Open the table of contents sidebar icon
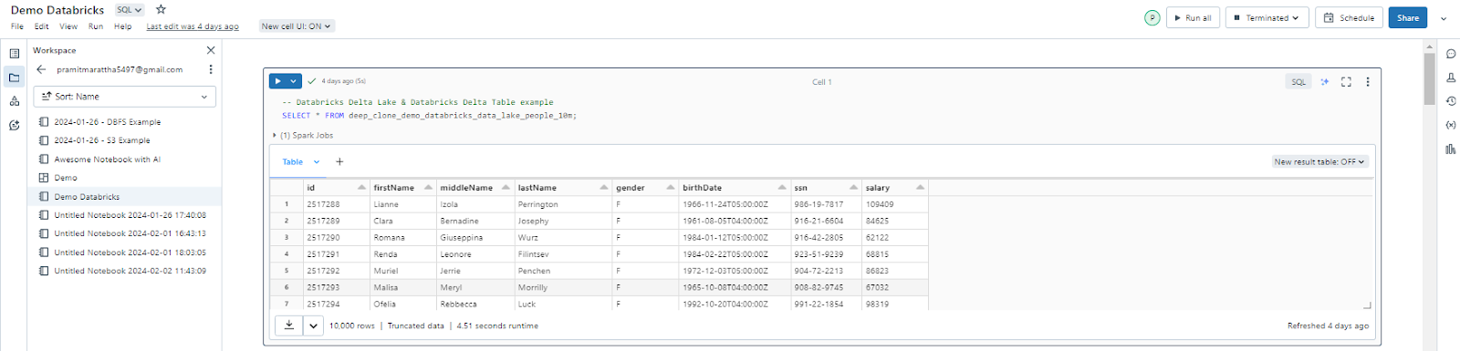1460x351 pixels. coord(14,53)
